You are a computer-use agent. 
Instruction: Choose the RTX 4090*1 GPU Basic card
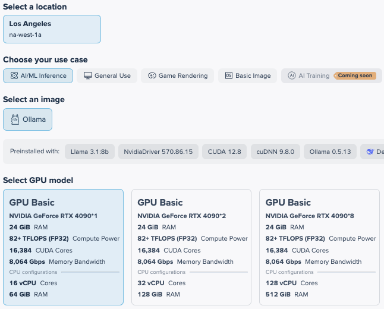pos(63,247)
